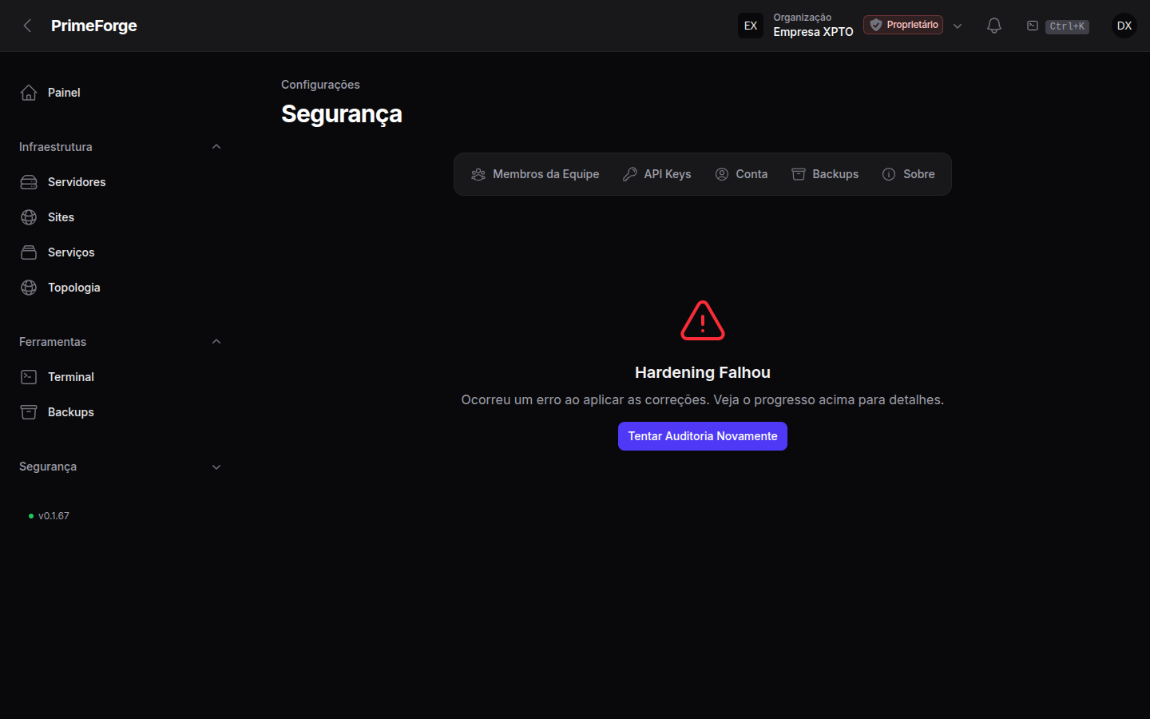
Task: Click the Hardening Falhou heading
Action: coord(703,372)
